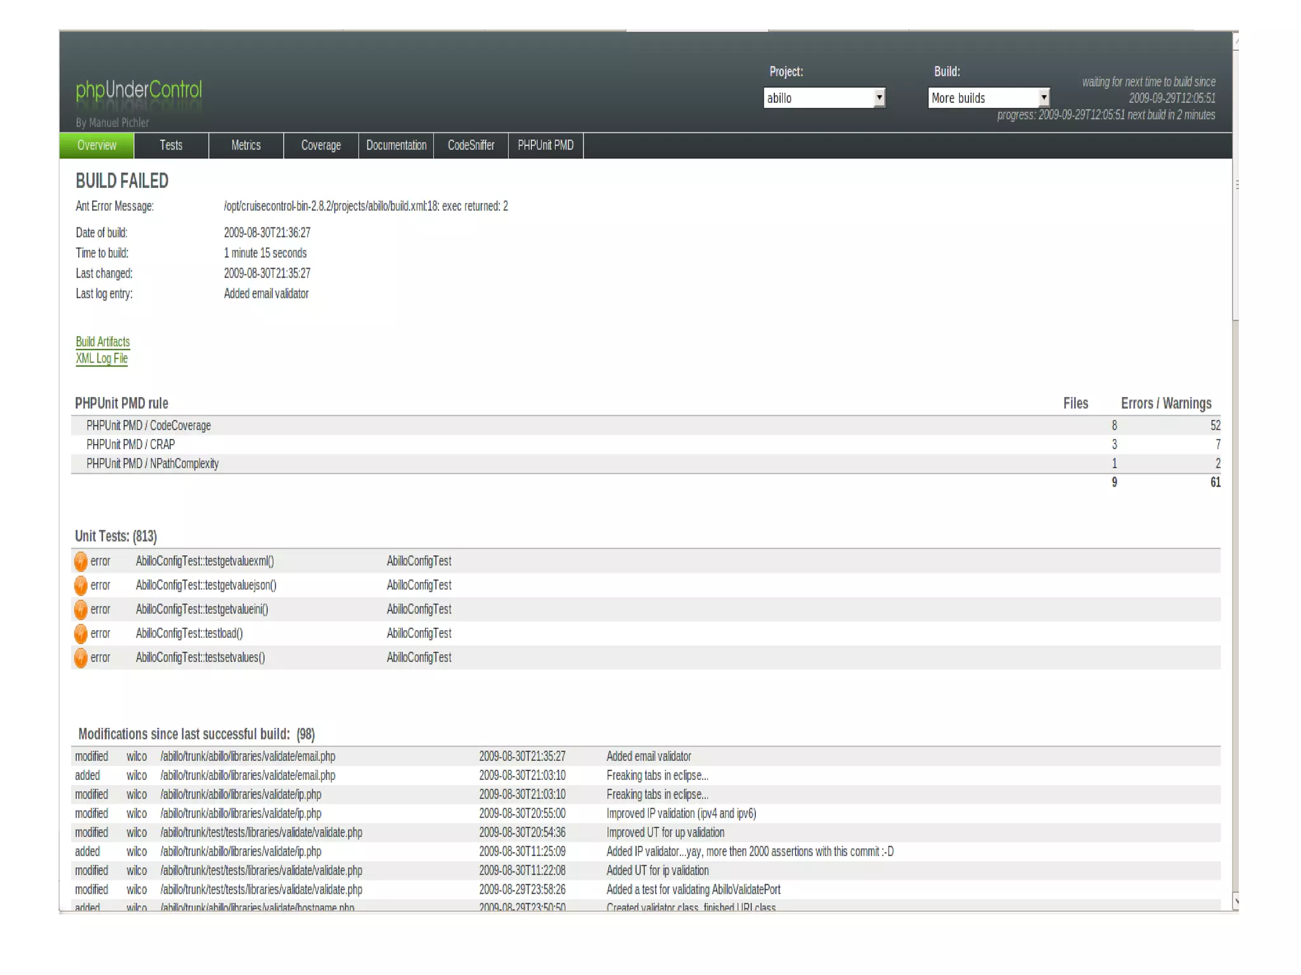This screenshot has height=975, width=1301.
Task: Click error icon for testload test
Action: pos(81,634)
